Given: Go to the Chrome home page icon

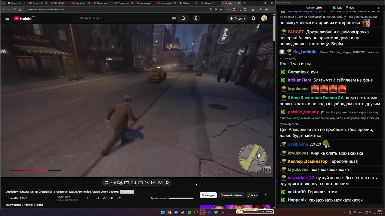Looking at the screenshot, I should click(x=20, y=9).
